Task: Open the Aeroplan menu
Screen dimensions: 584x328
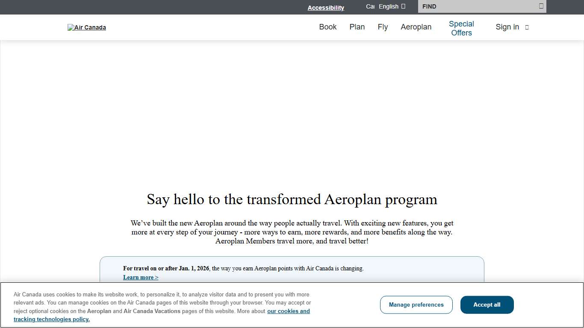Action: (416, 27)
